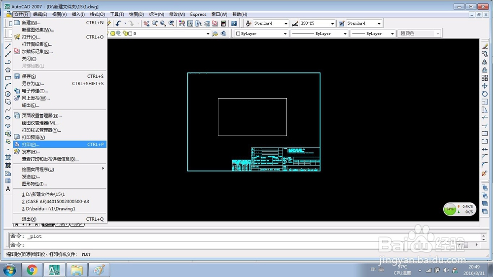Select the Line draw tool

8,46
